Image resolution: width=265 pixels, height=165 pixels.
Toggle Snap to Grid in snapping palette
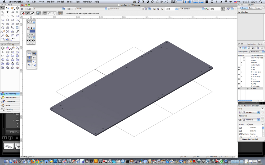coord(29,54)
